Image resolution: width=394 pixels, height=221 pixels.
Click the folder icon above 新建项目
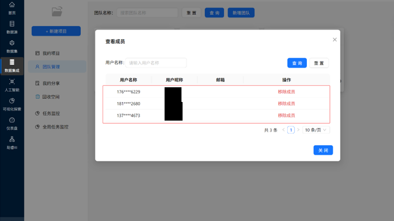57,11
